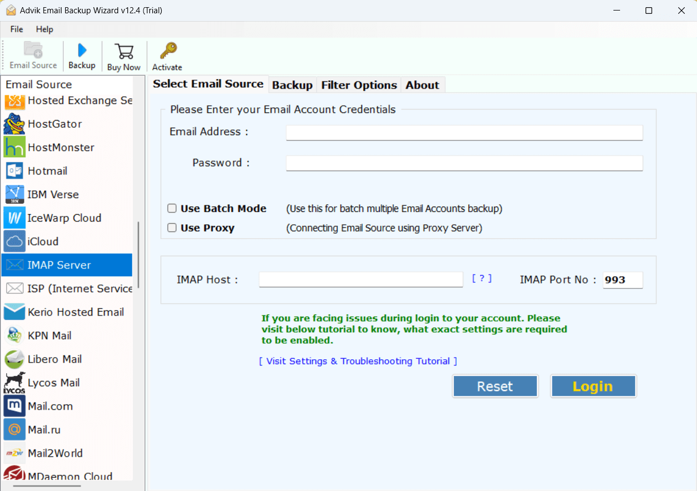This screenshot has height=491, width=697.
Task: Select the MDaemon Cloud icon
Action: click(x=14, y=473)
